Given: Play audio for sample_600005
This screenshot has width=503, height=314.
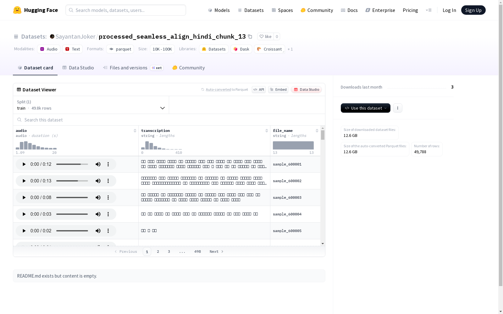Looking at the screenshot, I should (x=24, y=231).
